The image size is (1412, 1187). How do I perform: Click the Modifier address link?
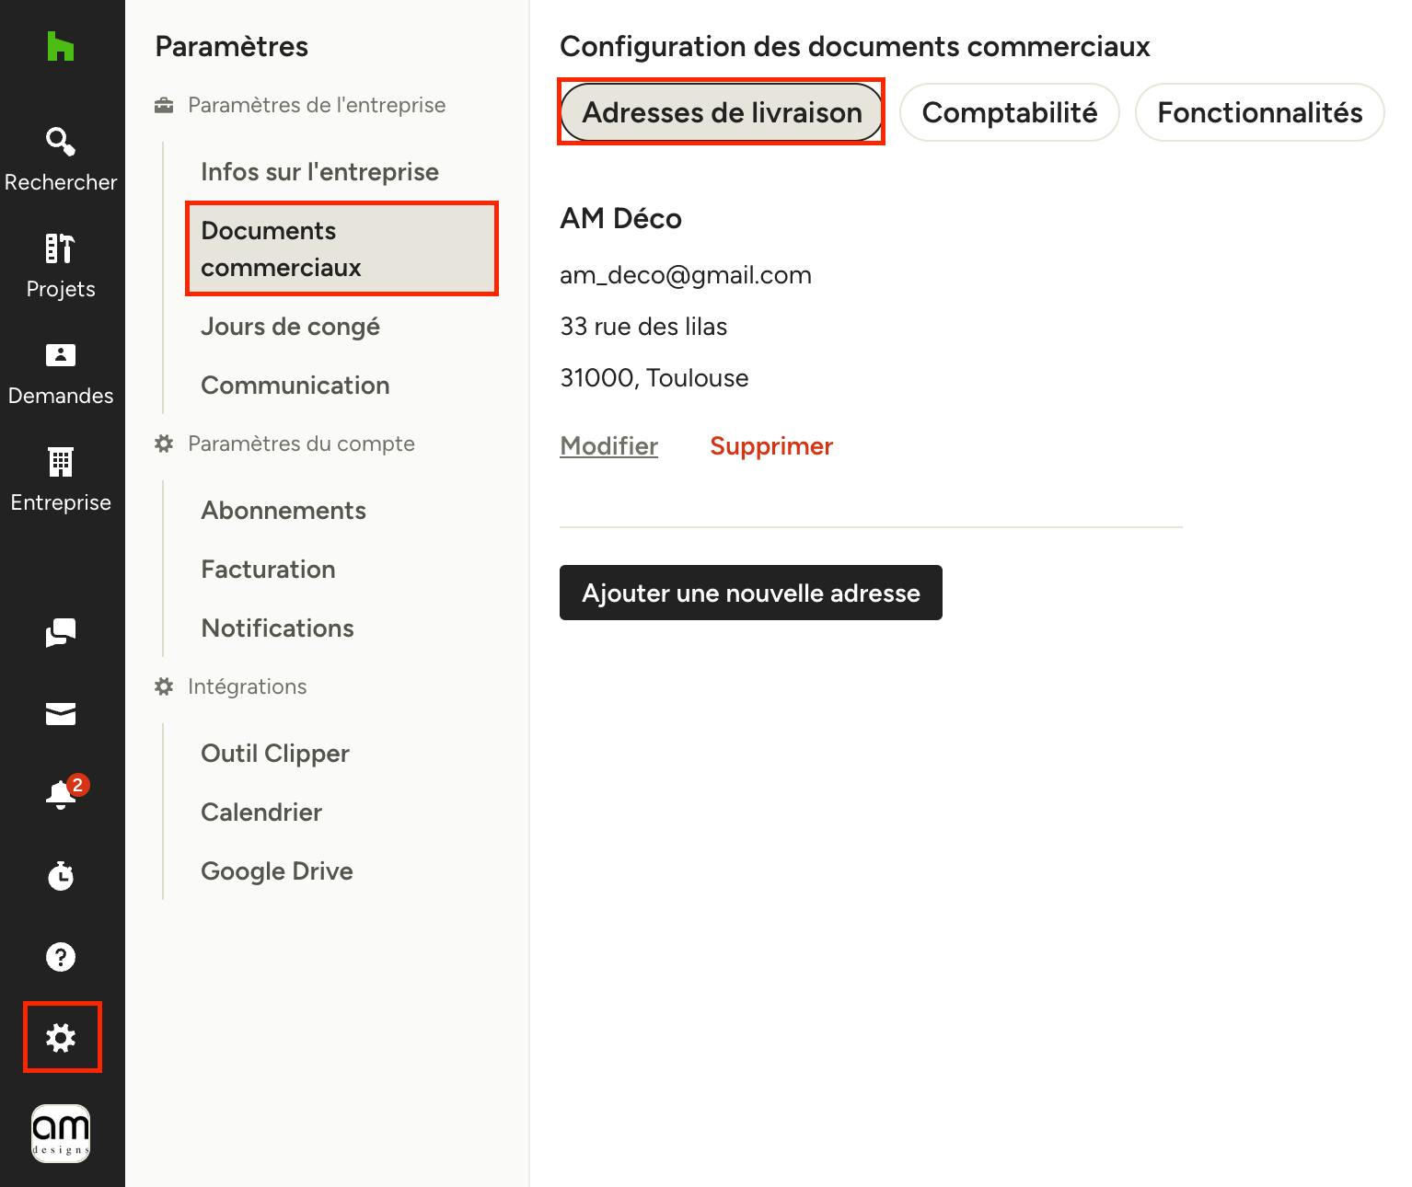click(x=608, y=446)
